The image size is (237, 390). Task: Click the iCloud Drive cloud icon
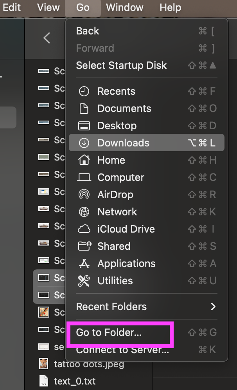tap(84, 229)
